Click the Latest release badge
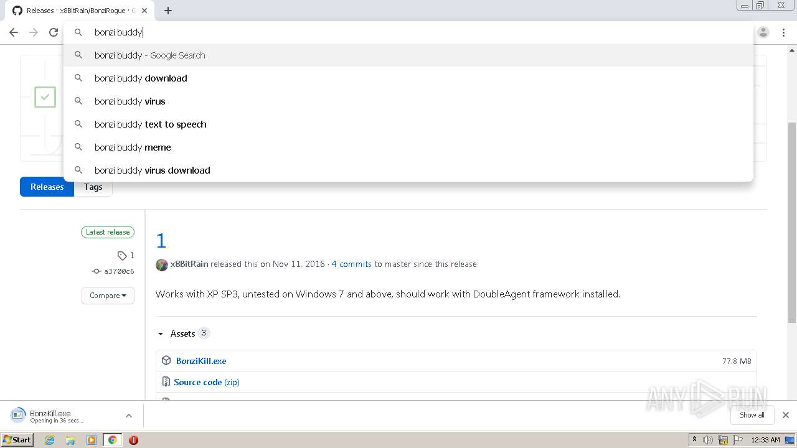797x448 pixels. (x=108, y=232)
